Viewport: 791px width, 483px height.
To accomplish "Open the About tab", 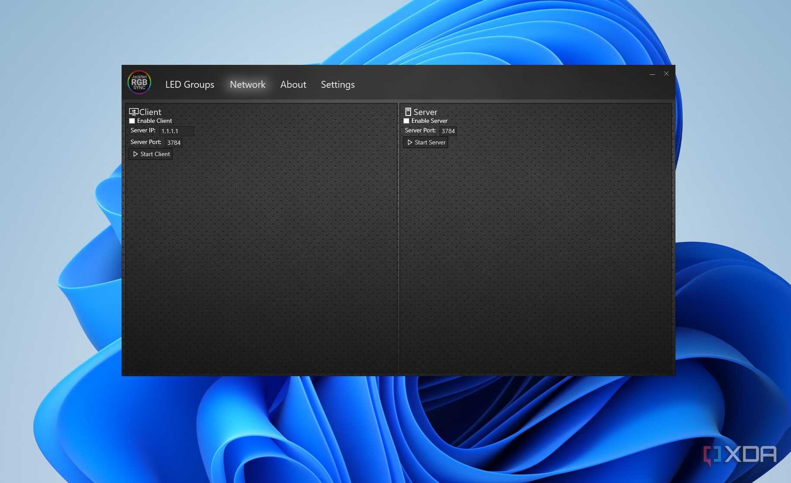I will (x=293, y=85).
